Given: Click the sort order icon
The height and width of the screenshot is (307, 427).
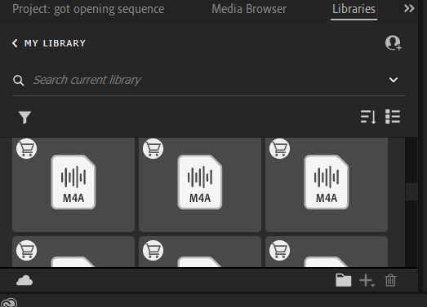Looking at the screenshot, I should pyautogui.click(x=368, y=116).
